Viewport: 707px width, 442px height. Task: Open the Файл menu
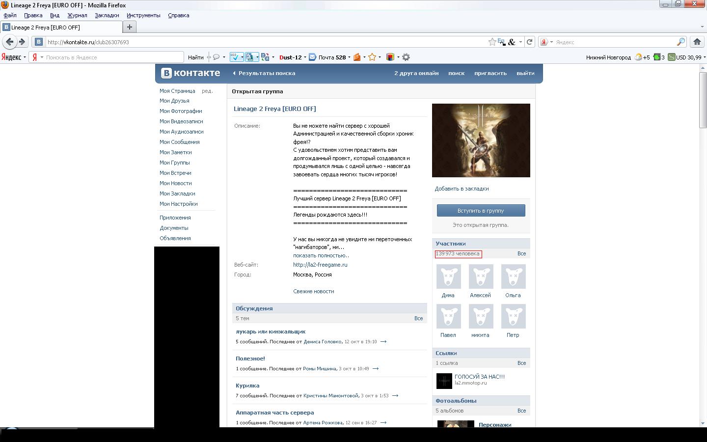click(10, 15)
